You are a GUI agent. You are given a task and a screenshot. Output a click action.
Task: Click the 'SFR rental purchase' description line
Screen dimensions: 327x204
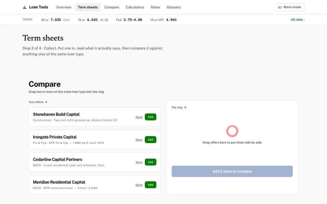tap(65, 188)
